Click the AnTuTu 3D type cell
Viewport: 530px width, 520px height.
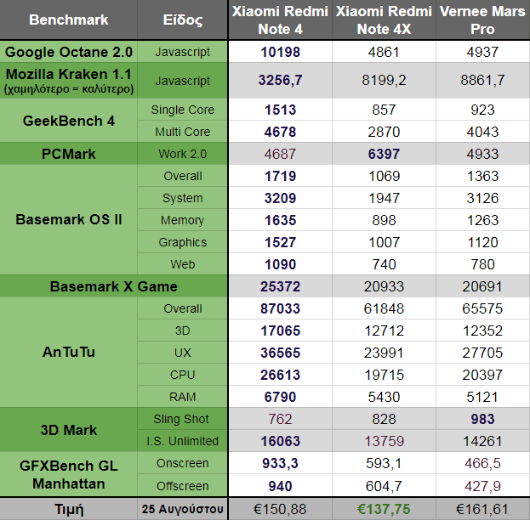coord(183,331)
